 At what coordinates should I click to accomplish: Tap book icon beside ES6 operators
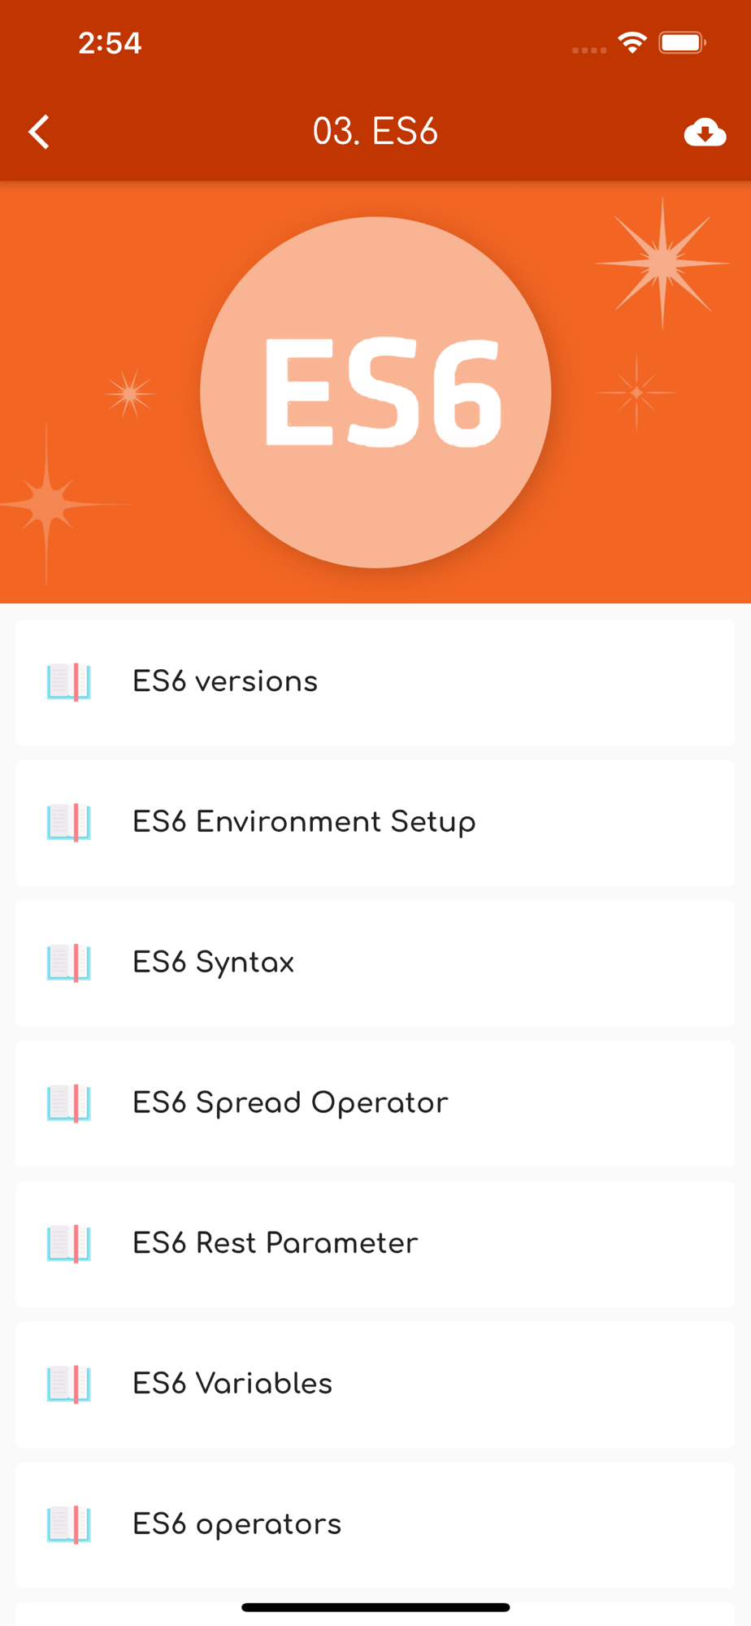coord(69,1524)
